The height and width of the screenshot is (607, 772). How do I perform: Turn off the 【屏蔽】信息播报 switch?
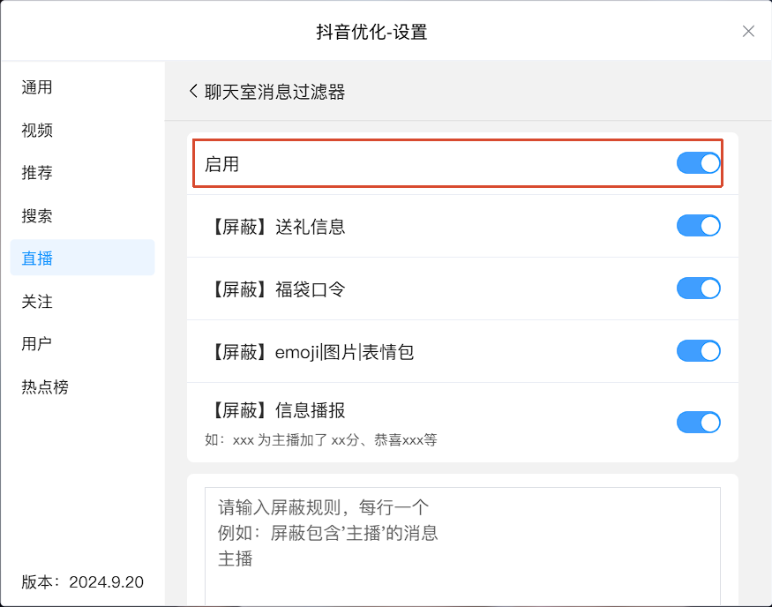pyautogui.click(x=698, y=423)
